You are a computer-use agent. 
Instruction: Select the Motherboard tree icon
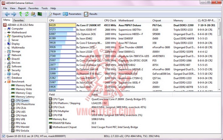pyautogui.click(x=9, y=33)
